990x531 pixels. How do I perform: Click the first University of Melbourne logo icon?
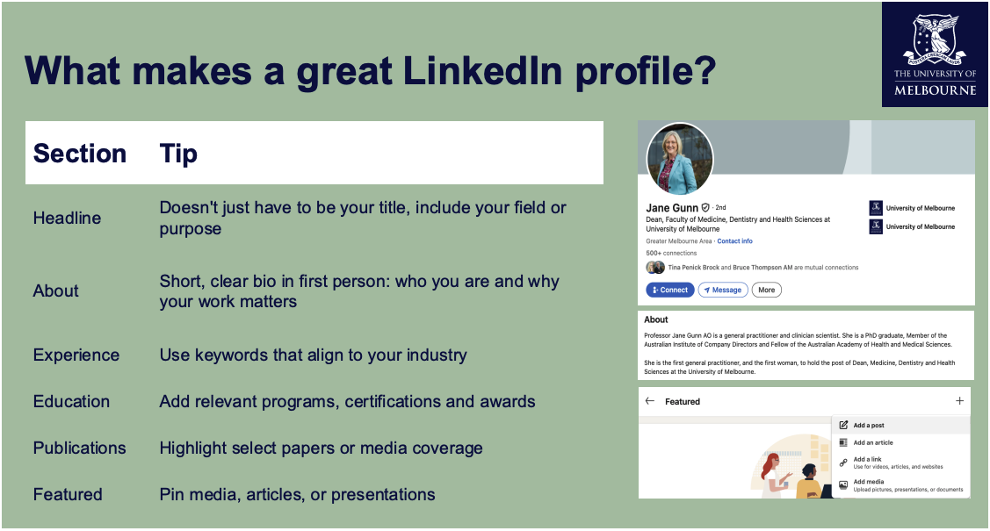[x=876, y=208]
